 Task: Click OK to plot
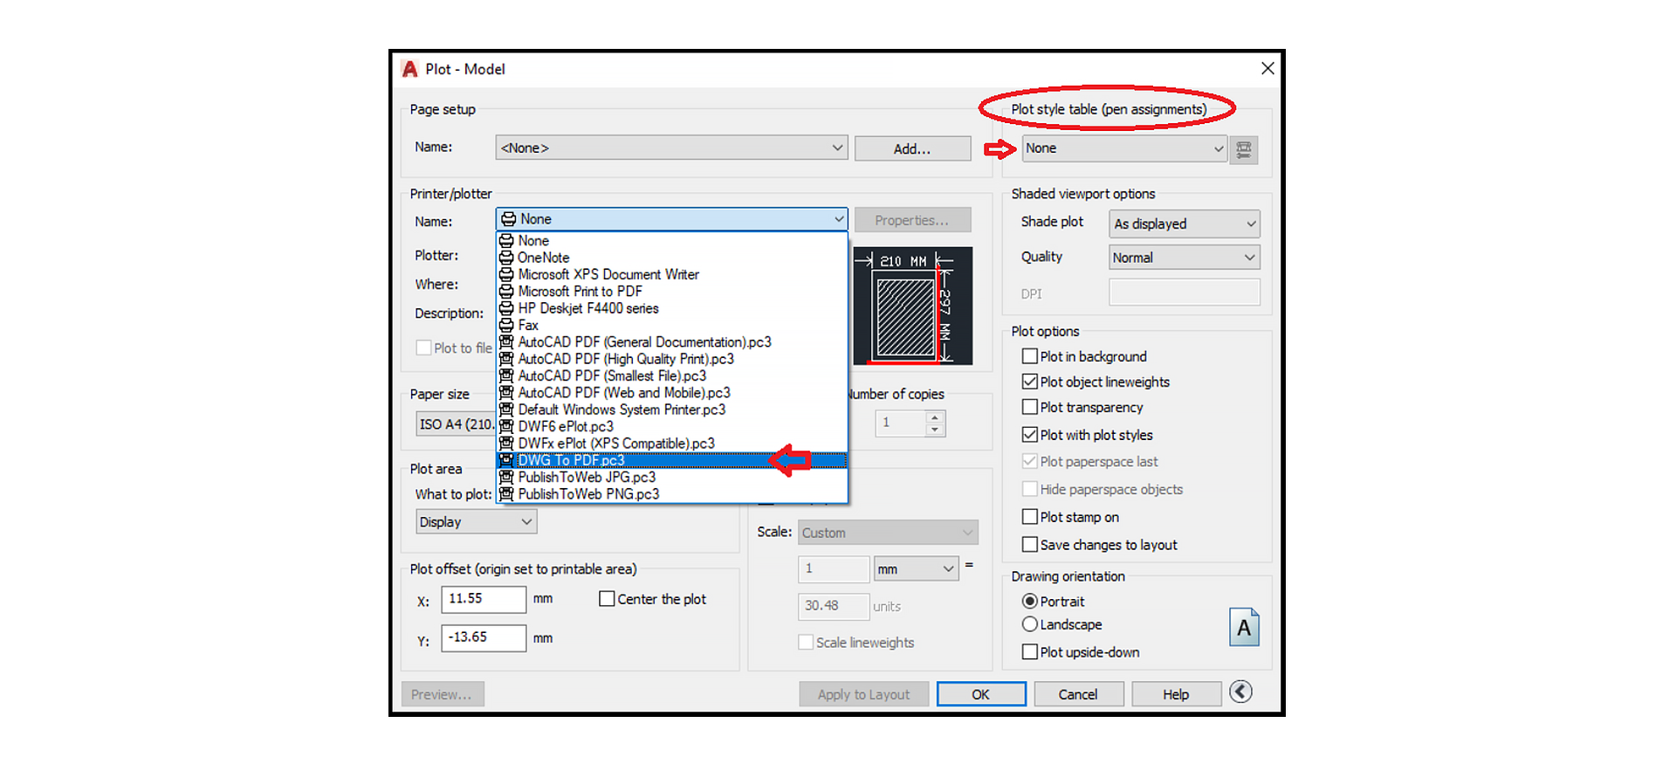981,694
